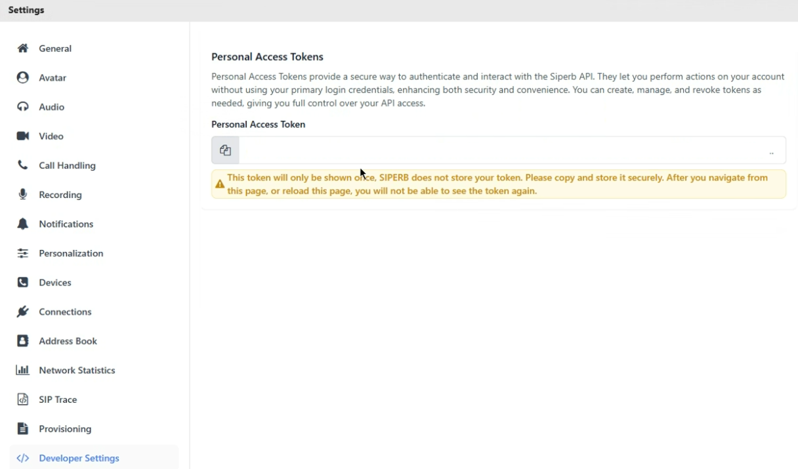Image resolution: width=798 pixels, height=469 pixels.
Task: Open Audio settings page
Action: point(94,107)
